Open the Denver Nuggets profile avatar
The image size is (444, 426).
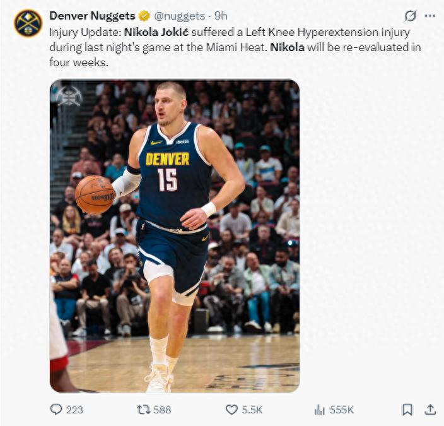[28, 22]
